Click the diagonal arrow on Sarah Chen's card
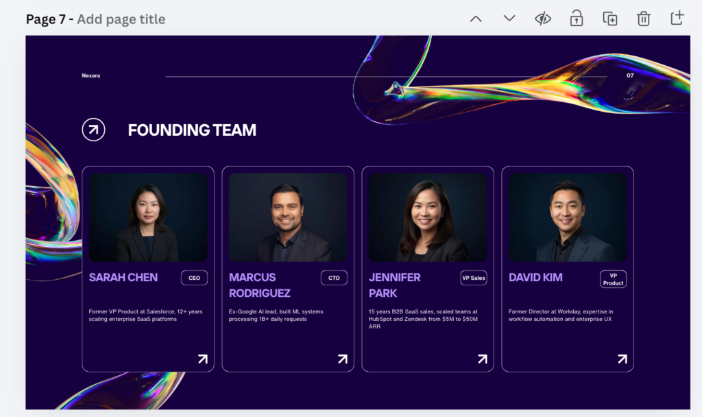The width and height of the screenshot is (702, 417). pos(202,358)
